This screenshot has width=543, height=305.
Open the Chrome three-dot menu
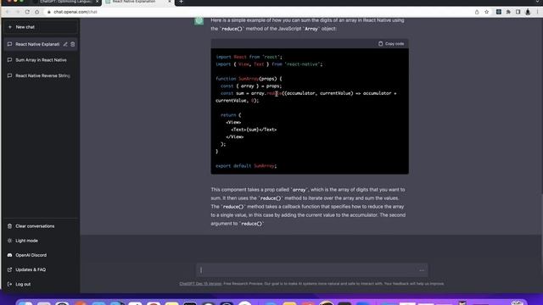[x=537, y=12]
